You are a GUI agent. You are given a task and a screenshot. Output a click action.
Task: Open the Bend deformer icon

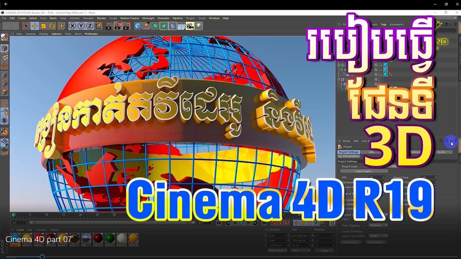(173, 26)
